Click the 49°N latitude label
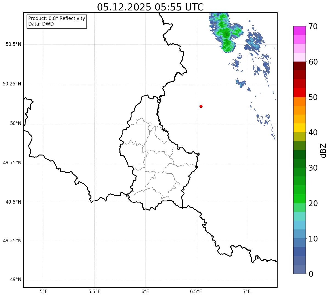 pos(16,280)
